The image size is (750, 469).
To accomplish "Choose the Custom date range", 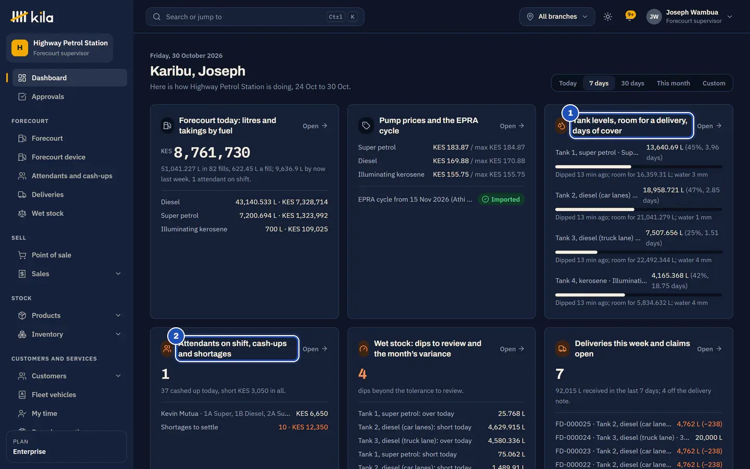I will (714, 83).
